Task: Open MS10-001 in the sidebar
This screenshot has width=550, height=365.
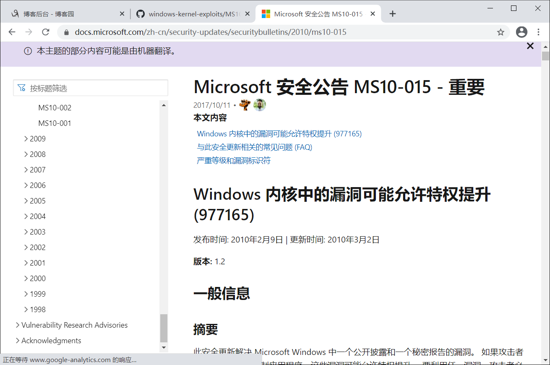Action: coord(55,123)
